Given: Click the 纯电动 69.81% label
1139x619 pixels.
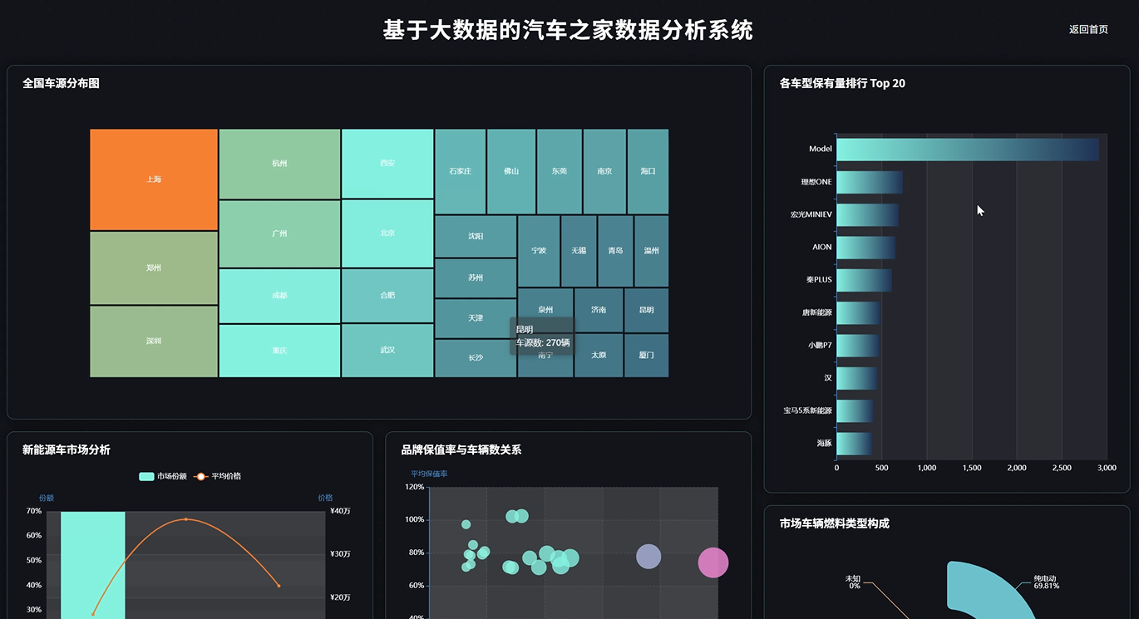Looking at the screenshot, I should (1046, 582).
